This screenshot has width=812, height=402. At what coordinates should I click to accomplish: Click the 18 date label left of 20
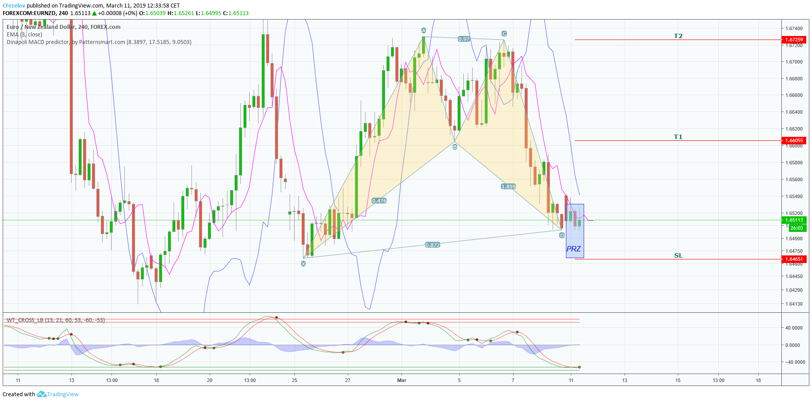[156, 380]
